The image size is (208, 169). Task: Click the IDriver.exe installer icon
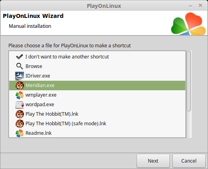click(x=20, y=76)
